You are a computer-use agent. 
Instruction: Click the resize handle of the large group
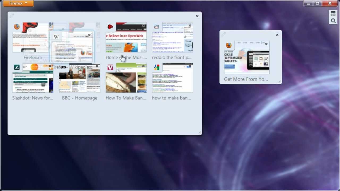199,133
